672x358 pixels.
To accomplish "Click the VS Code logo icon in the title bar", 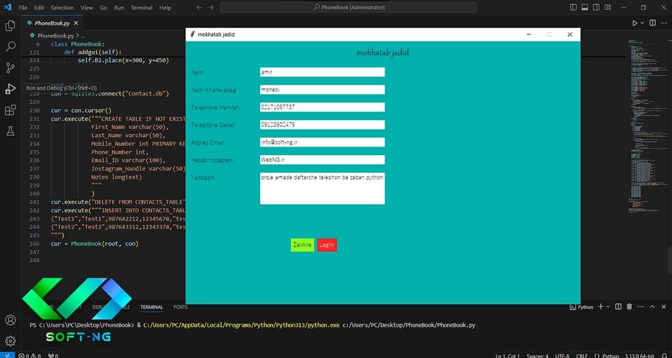I will (x=7, y=7).
